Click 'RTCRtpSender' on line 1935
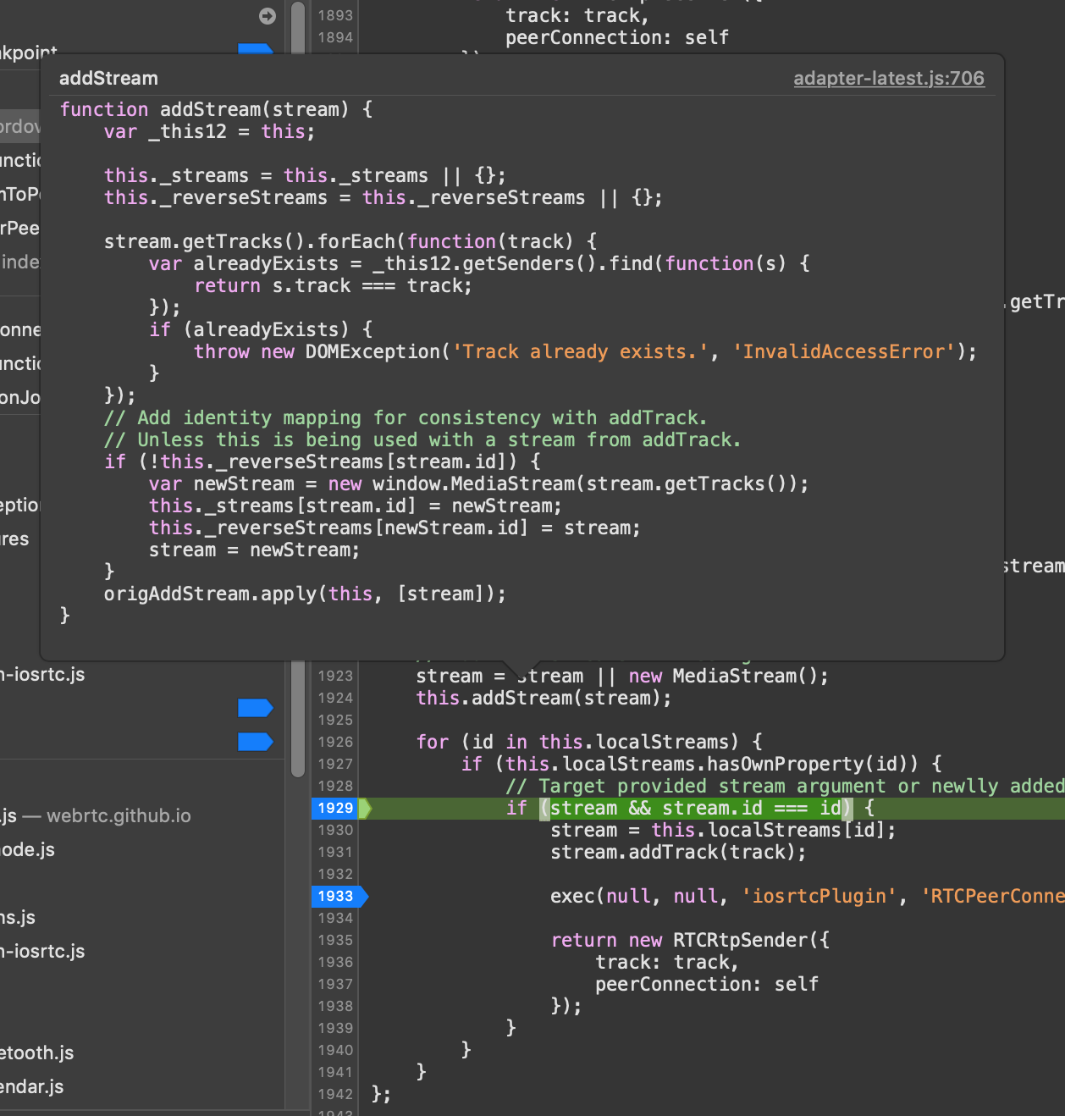This screenshot has height=1116, width=1065. 741,940
